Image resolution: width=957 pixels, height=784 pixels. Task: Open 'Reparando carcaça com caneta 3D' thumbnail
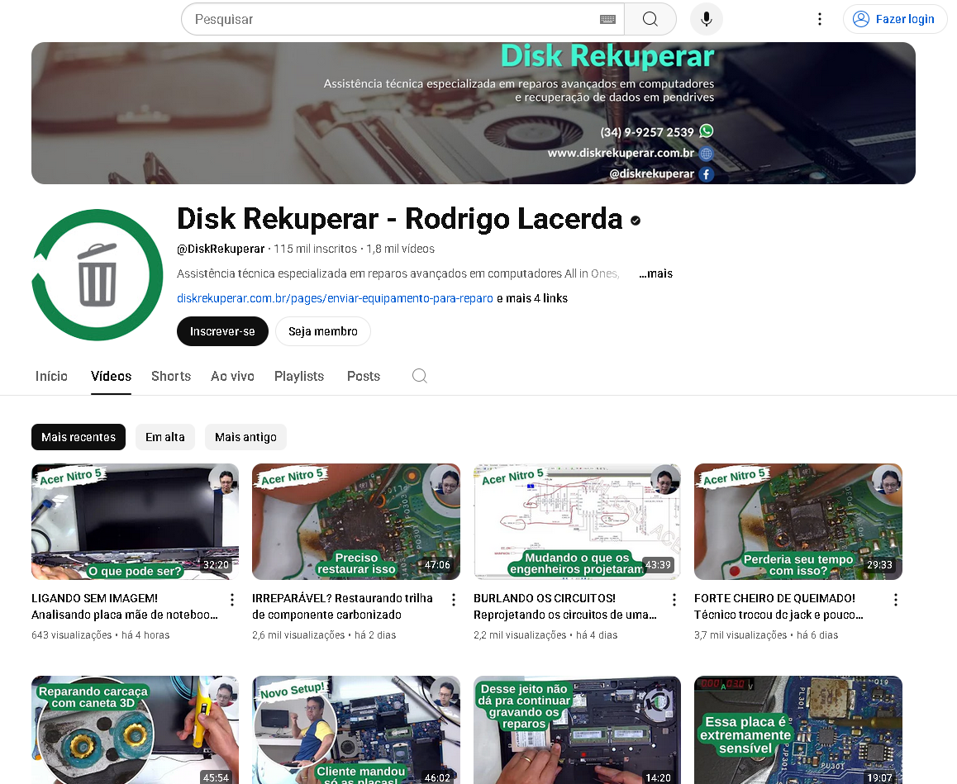click(135, 729)
